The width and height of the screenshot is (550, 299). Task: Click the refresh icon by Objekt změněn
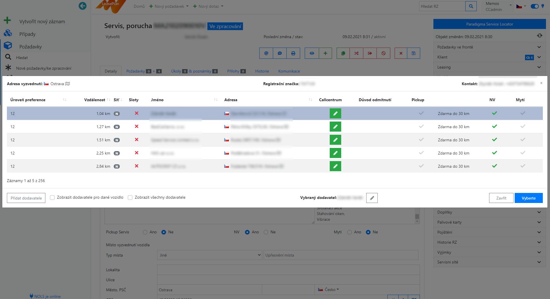click(x=540, y=36)
